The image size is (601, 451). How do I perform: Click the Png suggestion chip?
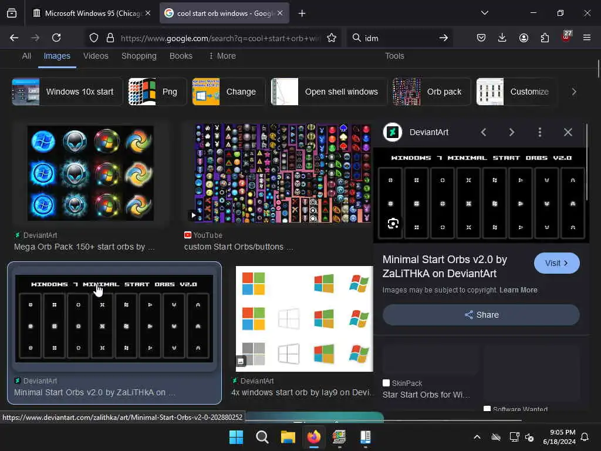click(157, 92)
